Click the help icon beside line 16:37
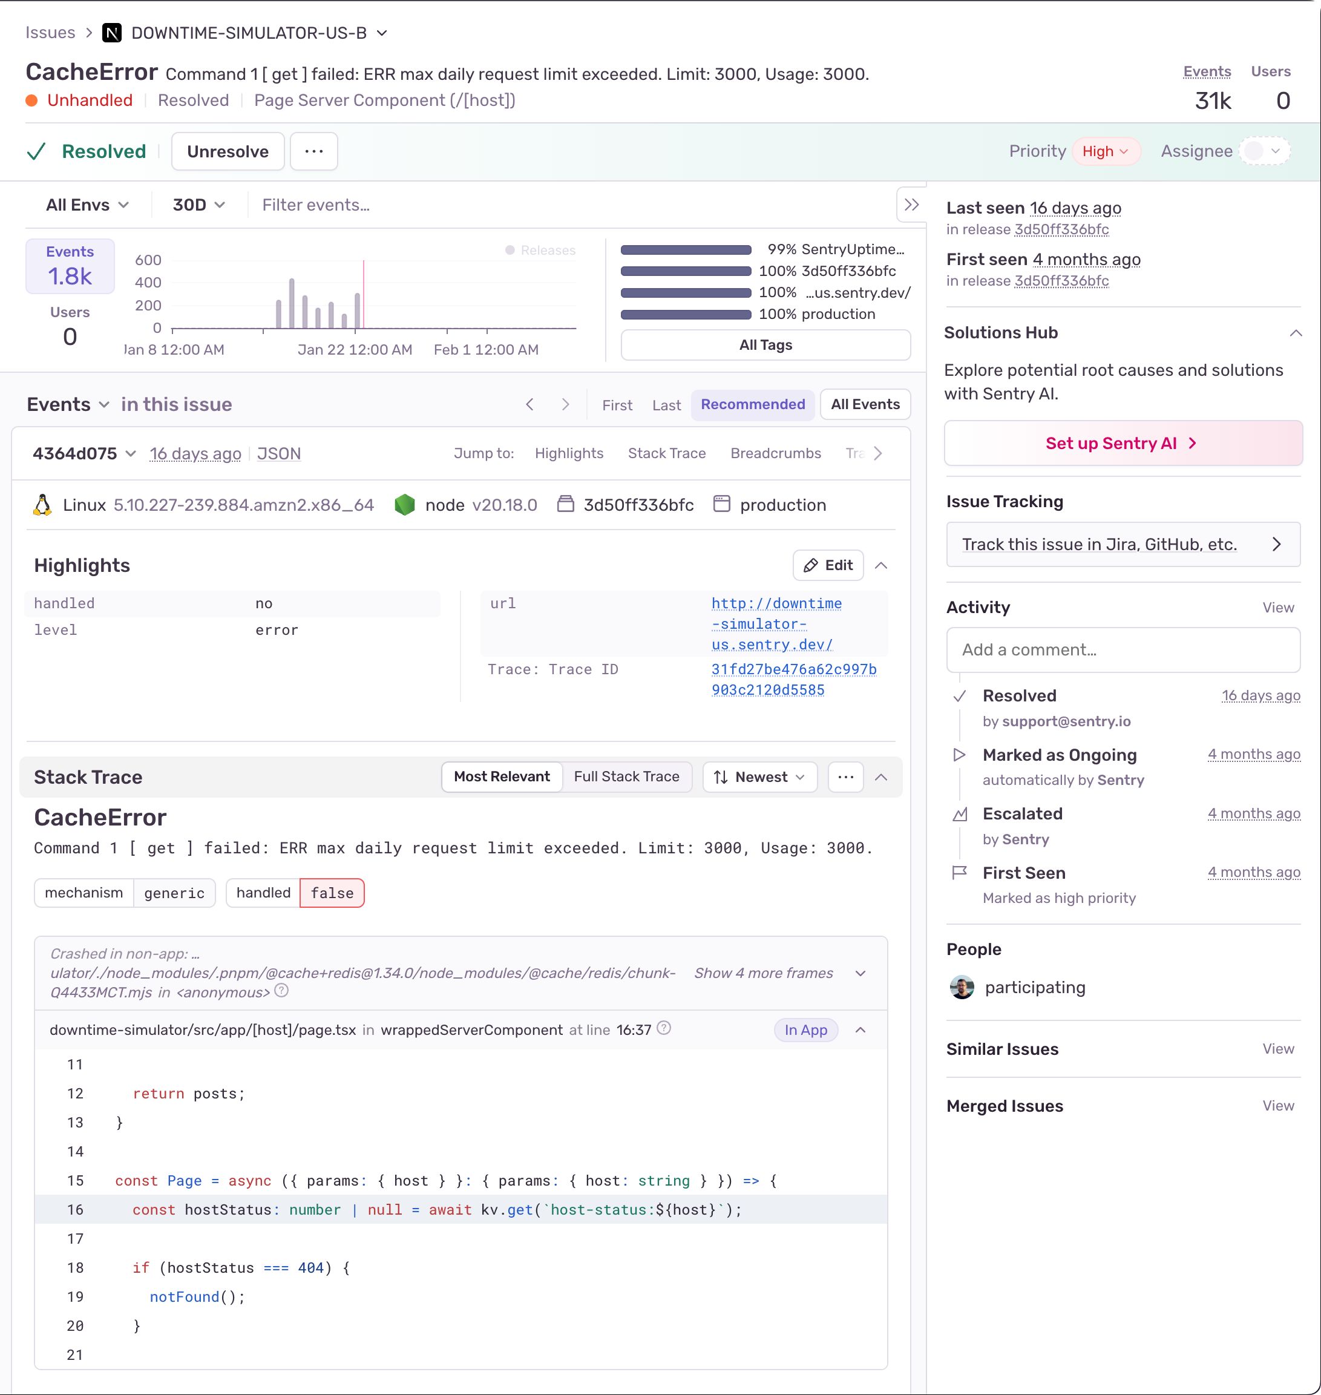Viewport: 1321px width, 1395px height. [x=663, y=1029]
